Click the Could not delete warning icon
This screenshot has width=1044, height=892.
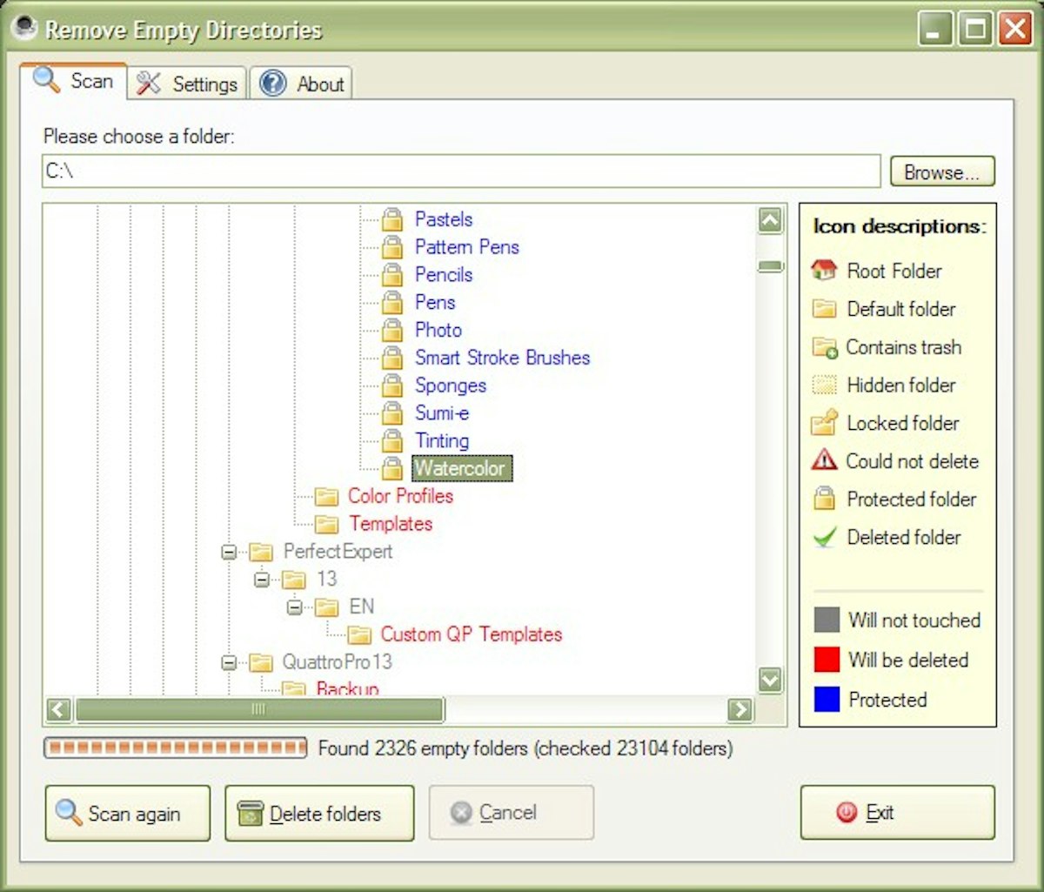[823, 461]
